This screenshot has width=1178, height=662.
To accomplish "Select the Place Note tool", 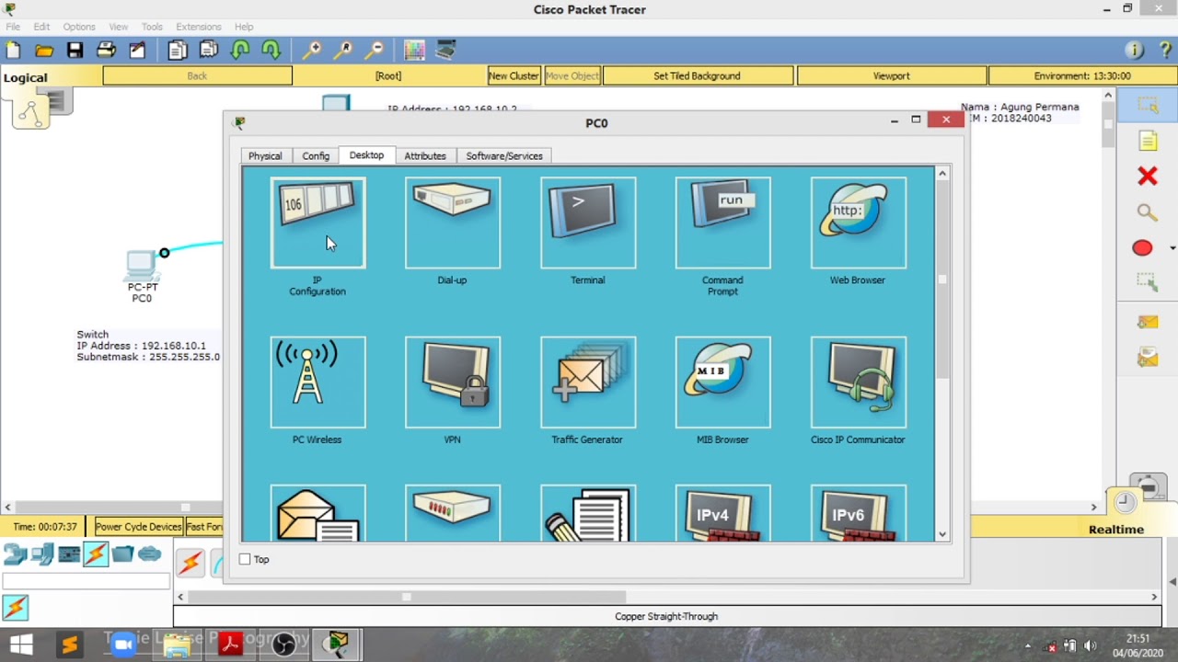I will click(x=1147, y=141).
